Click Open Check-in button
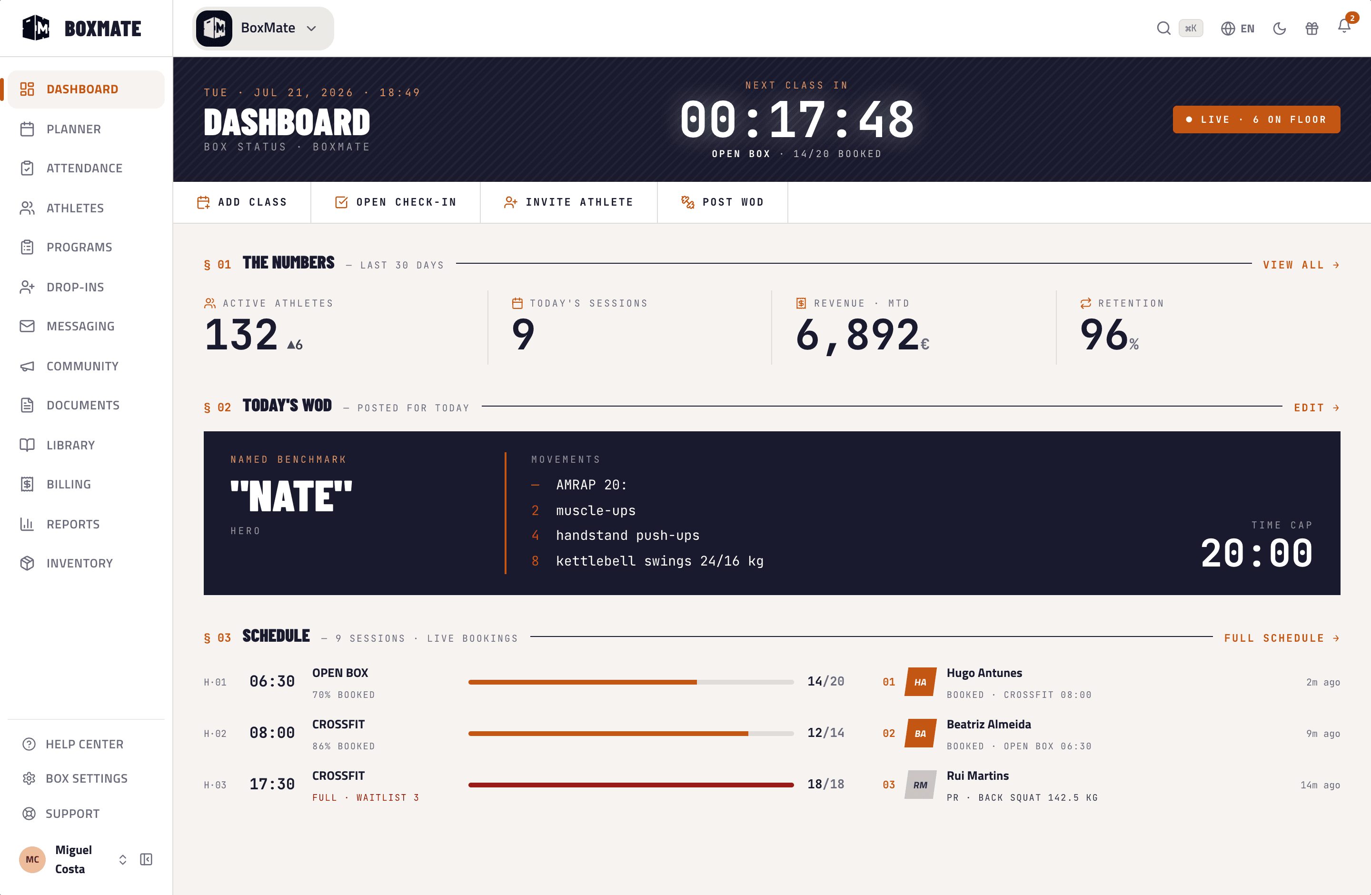Image resolution: width=1371 pixels, height=895 pixels. coord(396,202)
